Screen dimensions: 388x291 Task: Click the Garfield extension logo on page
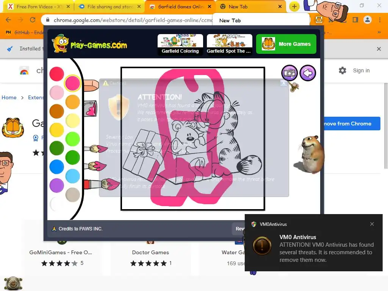click(x=13, y=128)
